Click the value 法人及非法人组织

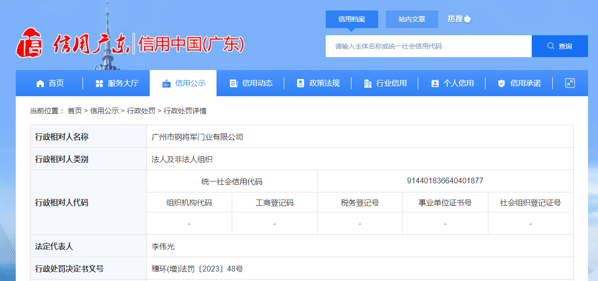(182, 159)
